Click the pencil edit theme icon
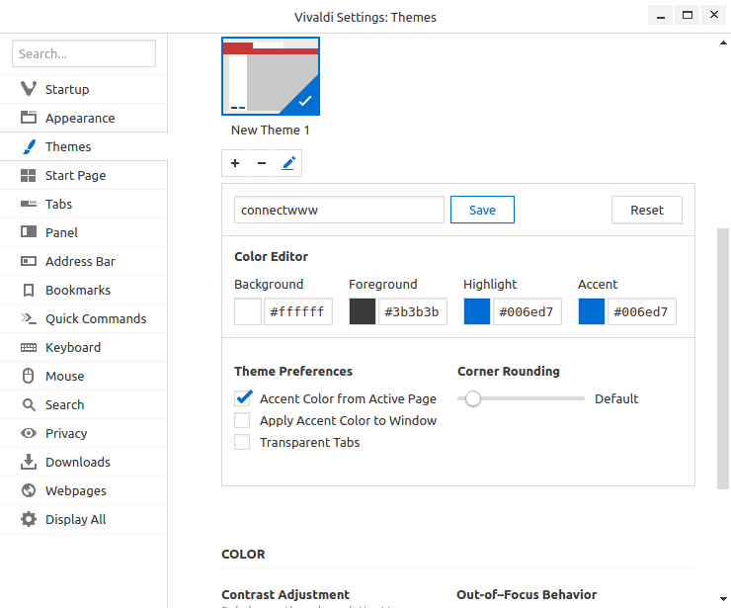The width and height of the screenshot is (731, 608). click(288, 163)
